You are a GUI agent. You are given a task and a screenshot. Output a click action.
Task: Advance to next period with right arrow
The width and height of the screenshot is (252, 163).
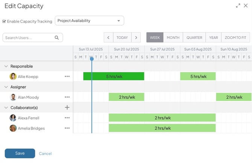point(136,38)
